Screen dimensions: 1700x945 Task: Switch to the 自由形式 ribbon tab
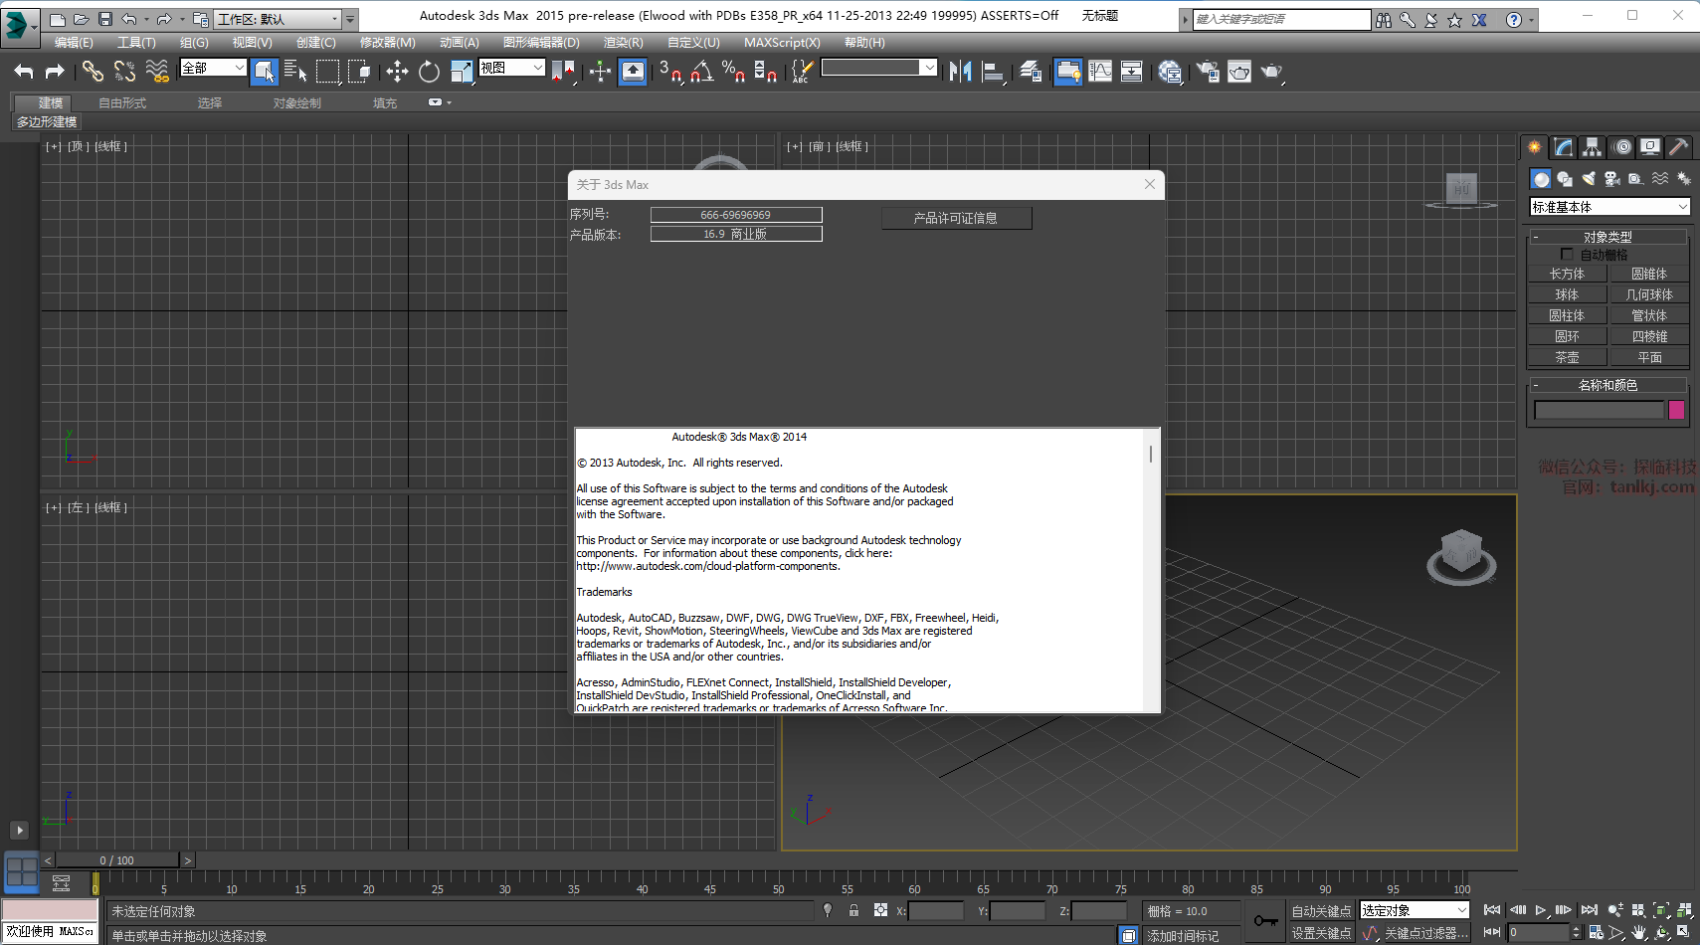[122, 103]
